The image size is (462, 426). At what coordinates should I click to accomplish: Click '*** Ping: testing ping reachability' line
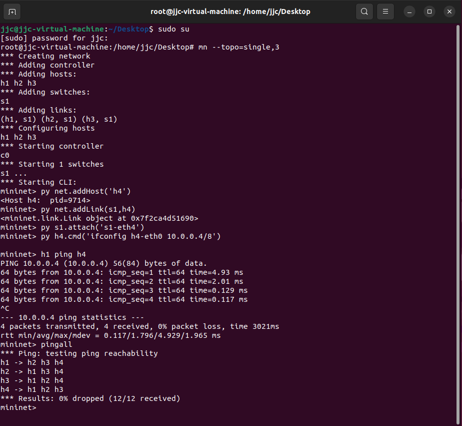pyautogui.click(x=79, y=353)
